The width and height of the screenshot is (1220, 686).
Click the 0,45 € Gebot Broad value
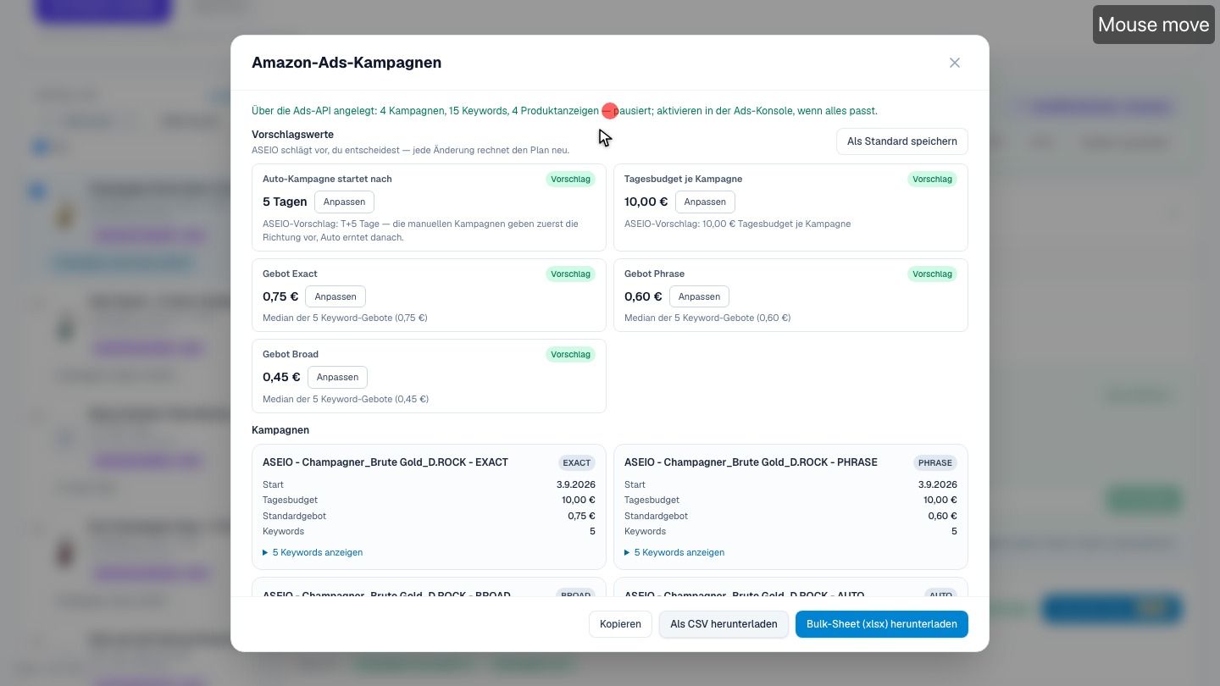[281, 377]
